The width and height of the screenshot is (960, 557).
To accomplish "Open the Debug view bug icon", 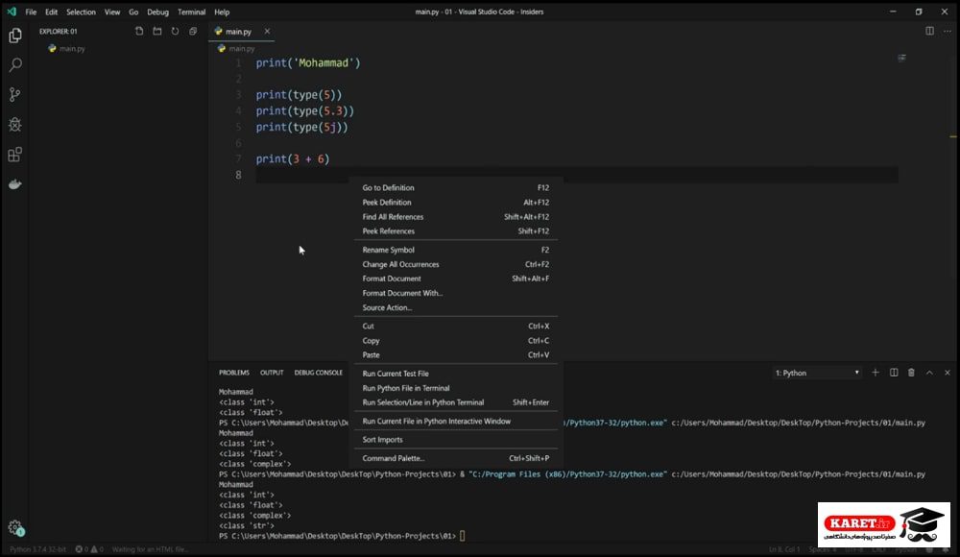I will point(15,125).
